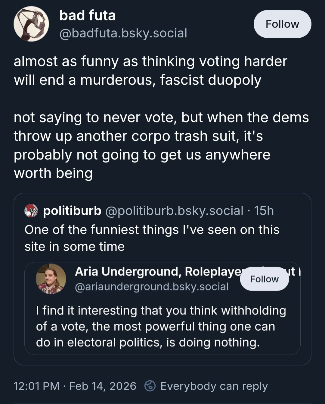Follow the bad futa account

coord(282,24)
